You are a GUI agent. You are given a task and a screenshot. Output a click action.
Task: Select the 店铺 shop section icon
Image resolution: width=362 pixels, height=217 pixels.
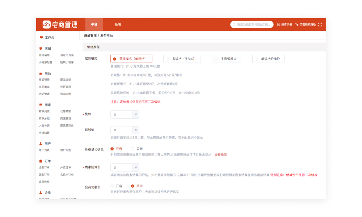(x=41, y=49)
